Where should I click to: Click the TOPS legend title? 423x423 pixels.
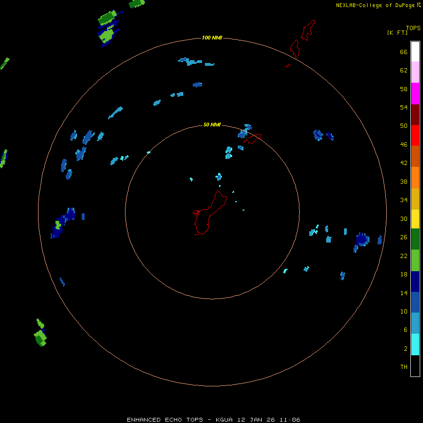(x=413, y=28)
